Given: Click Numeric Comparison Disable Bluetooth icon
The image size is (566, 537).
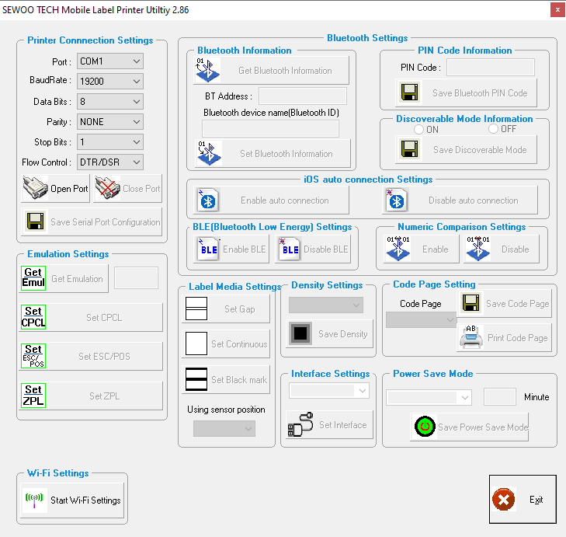Looking at the screenshot, I should coord(478,249).
